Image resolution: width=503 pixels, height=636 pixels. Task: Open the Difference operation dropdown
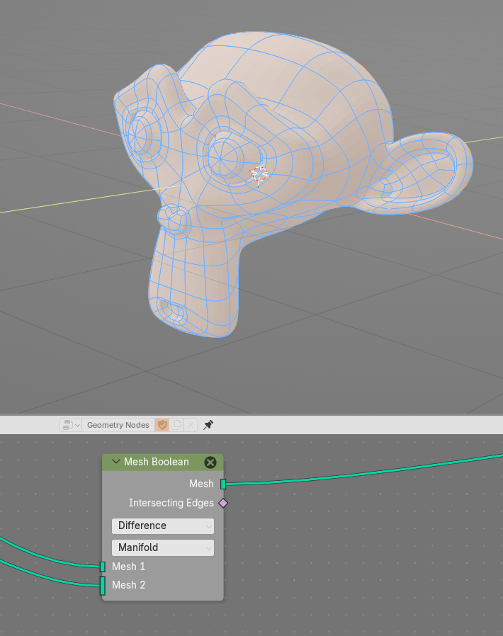pyautogui.click(x=163, y=526)
